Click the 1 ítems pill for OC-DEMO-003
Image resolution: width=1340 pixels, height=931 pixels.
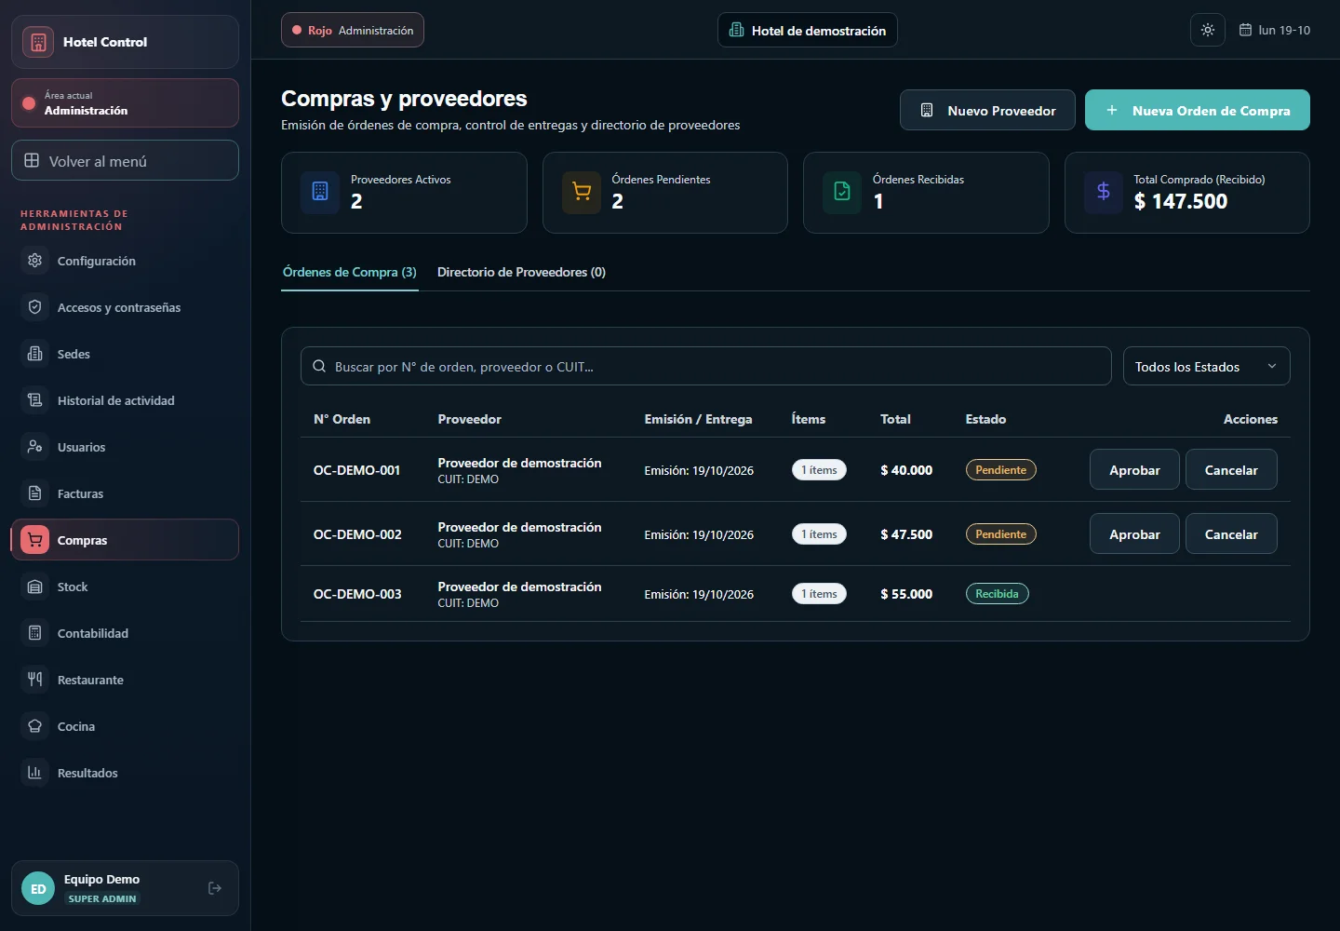pyautogui.click(x=819, y=593)
